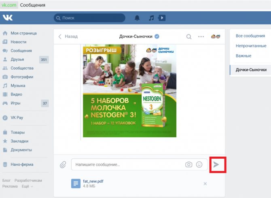Open the Nestogen giveaway image
The width and height of the screenshot is (271, 198).
[x=129, y=91]
